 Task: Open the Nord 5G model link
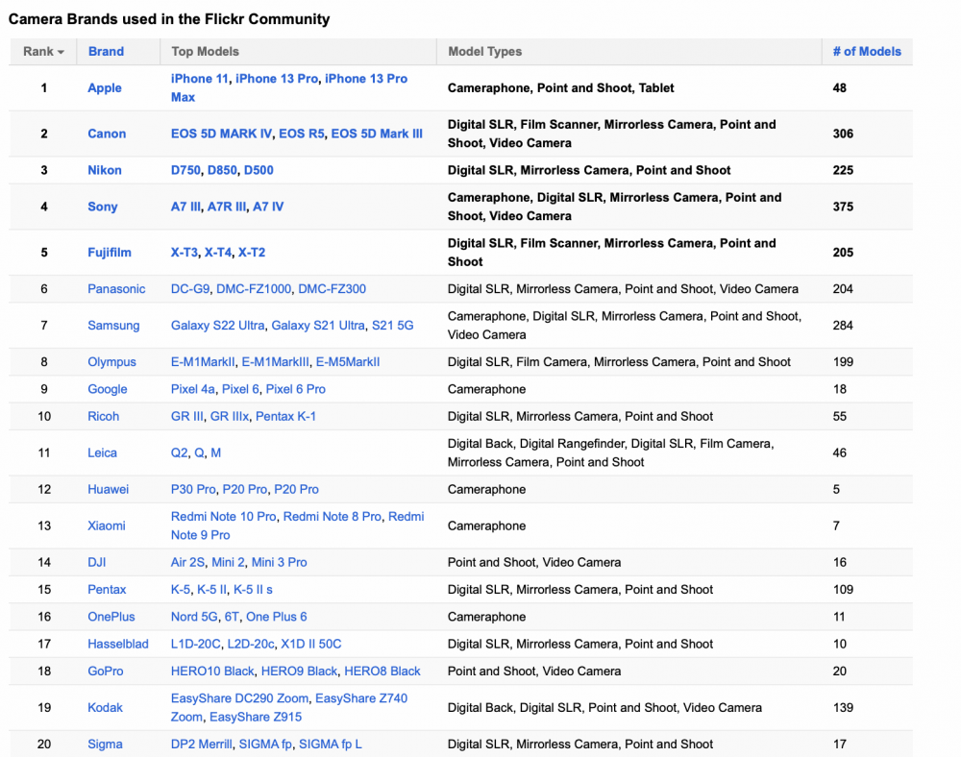(194, 617)
